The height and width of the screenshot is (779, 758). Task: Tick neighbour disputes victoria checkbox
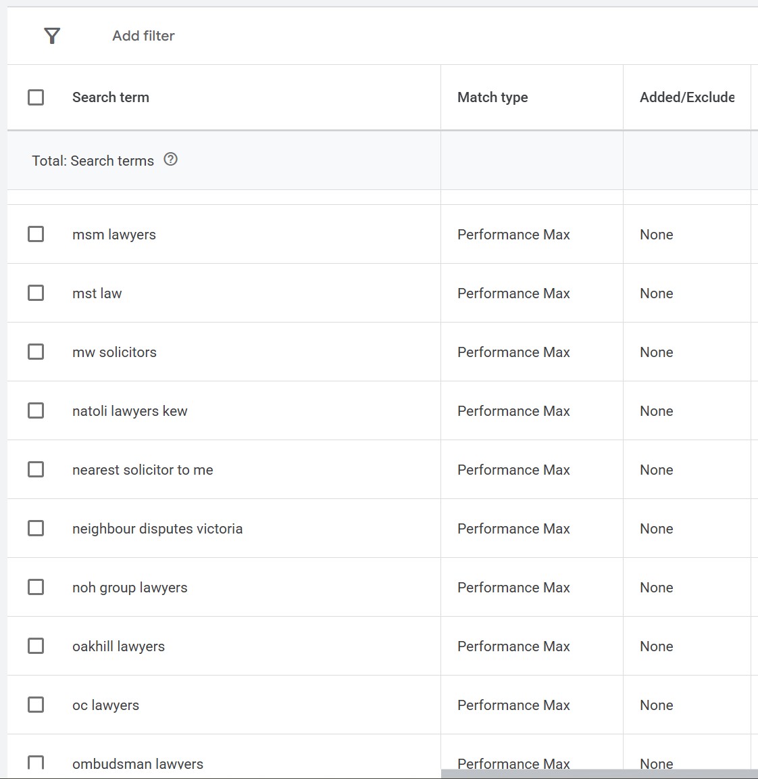pos(36,528)
